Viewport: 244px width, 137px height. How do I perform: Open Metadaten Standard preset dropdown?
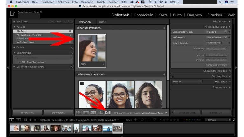[187, 82]
